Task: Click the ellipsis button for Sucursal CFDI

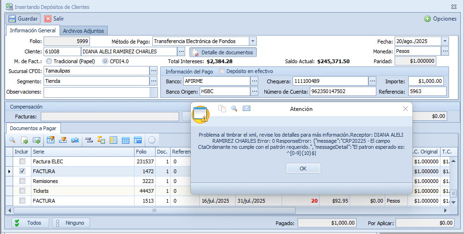Action: (x=153, y=71)
